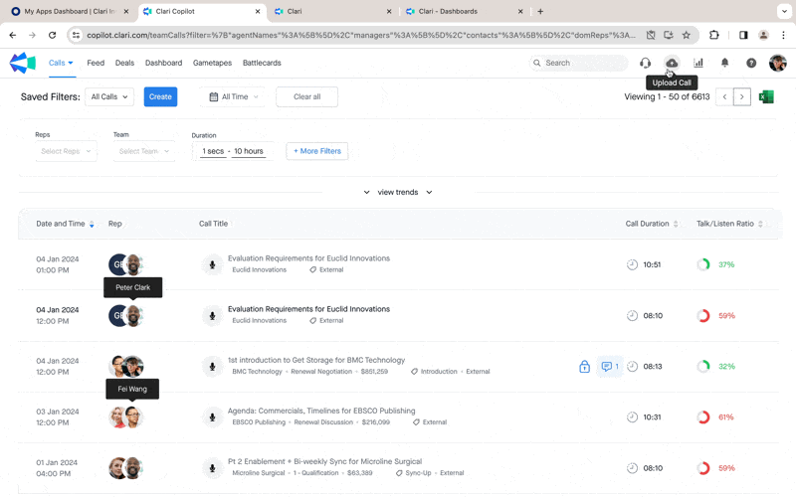Open a new browser tab

coord(540,11)
